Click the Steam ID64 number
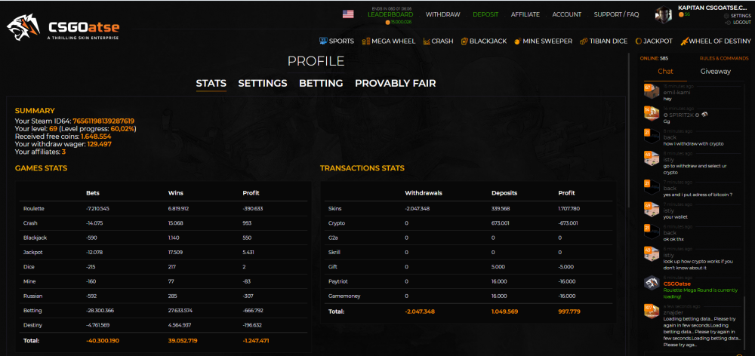This screenshot has height=356, width=755. 103,121
